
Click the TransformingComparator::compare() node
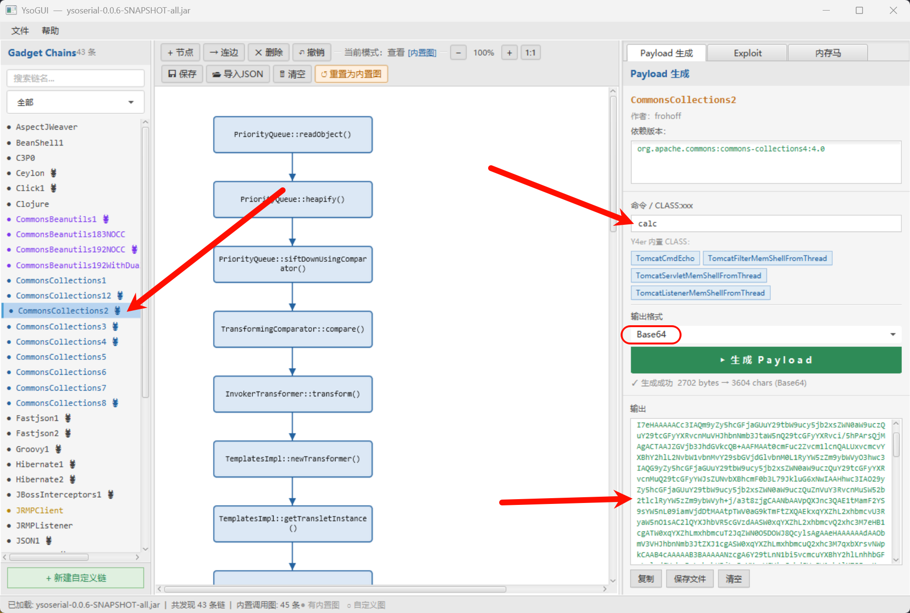293,329
